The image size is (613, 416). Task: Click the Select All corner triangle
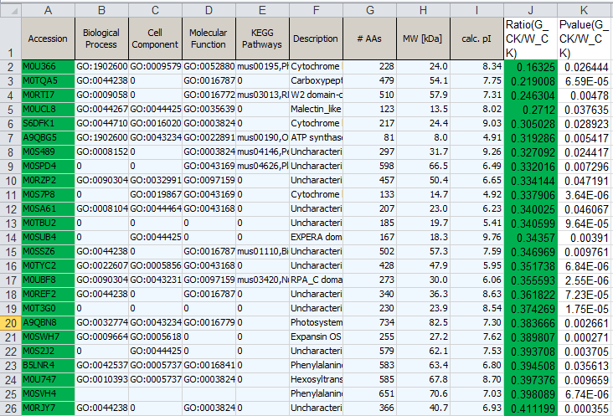(x=11, y=11)
